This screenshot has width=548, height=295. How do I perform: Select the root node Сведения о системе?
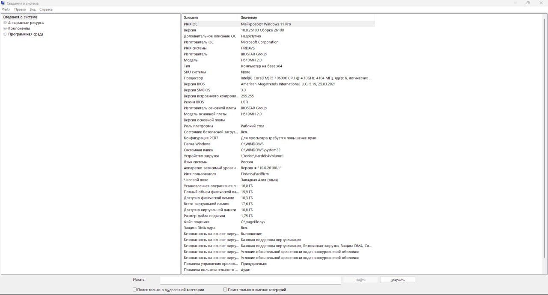[20, 17]
